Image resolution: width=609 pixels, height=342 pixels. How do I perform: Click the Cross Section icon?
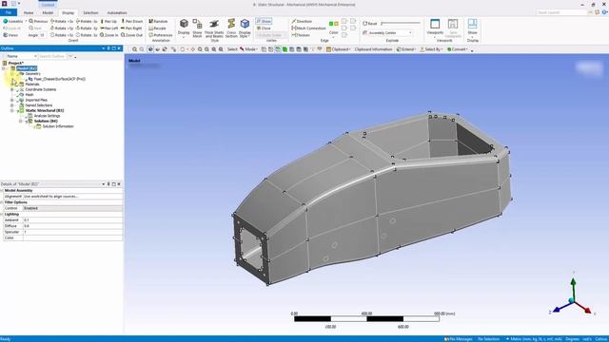[231, 28]
